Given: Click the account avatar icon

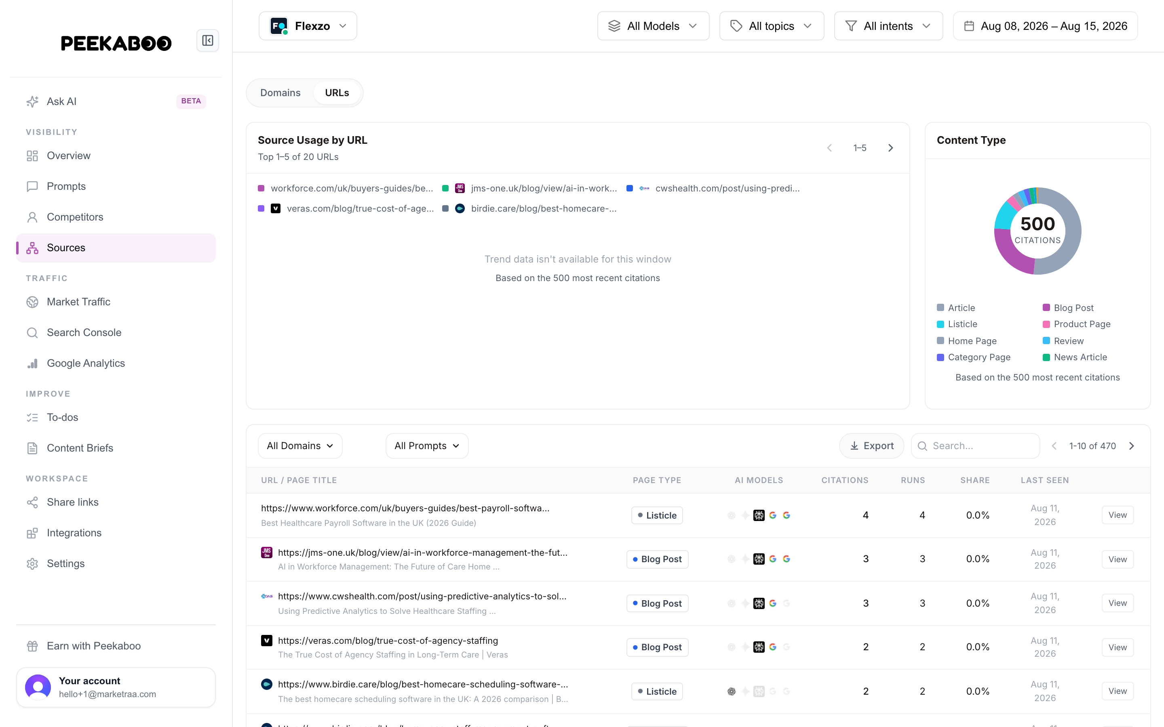Looking at the screenshot, I should point(38,687).
